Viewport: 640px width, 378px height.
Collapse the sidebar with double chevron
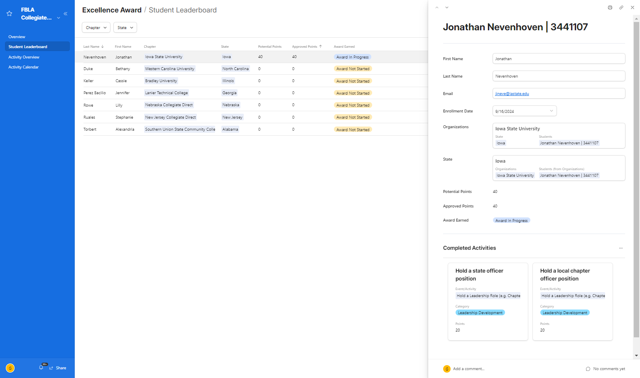65,14
